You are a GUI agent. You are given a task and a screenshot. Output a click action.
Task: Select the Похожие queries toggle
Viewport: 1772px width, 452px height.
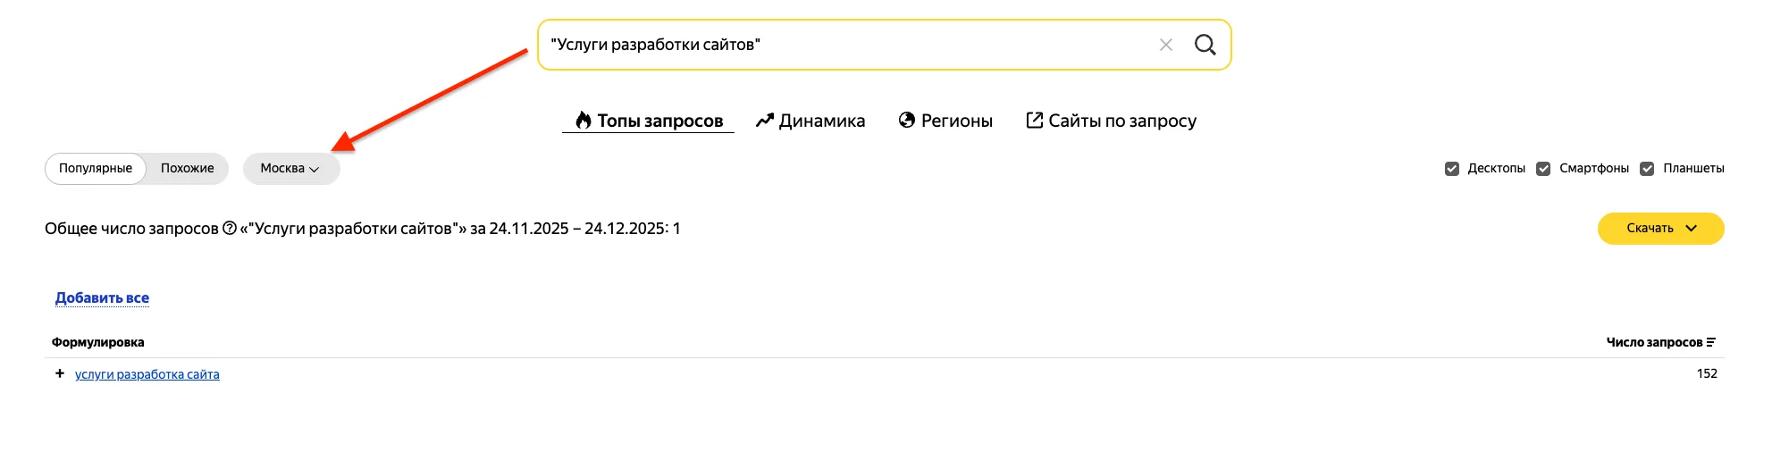point(187,169)
